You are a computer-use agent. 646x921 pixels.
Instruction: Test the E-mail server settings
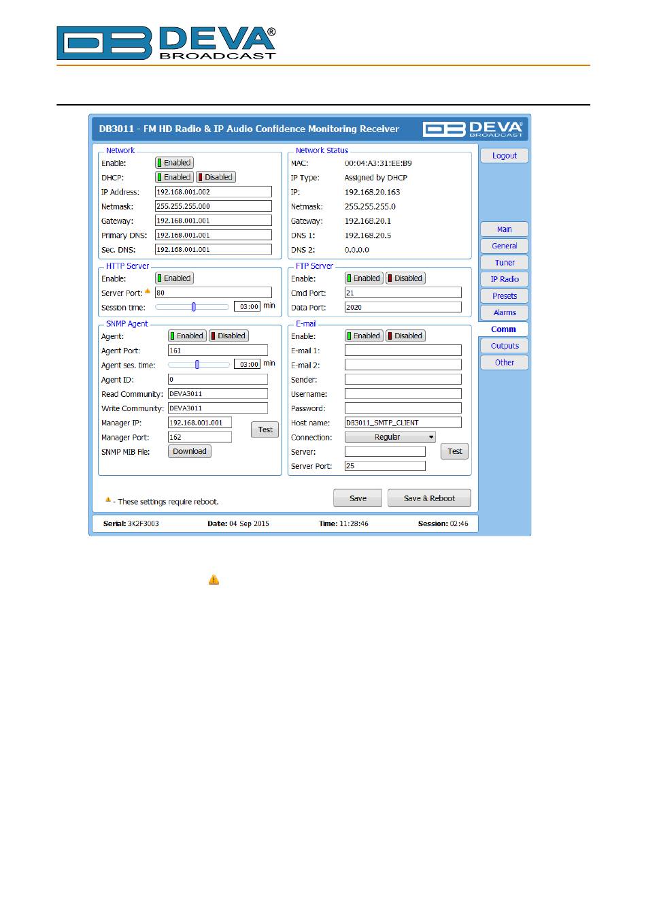tap(455, 451)
